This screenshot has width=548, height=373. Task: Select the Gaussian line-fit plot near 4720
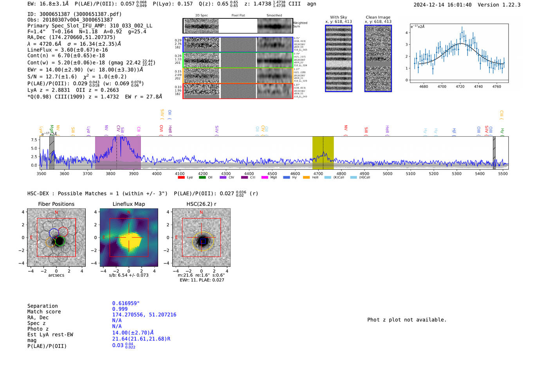coord(459,53)
